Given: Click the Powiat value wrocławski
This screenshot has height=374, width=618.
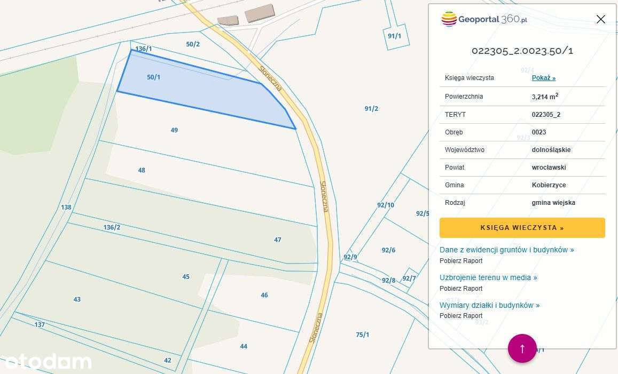Looking at the screenshot, I should coord(549,168).
